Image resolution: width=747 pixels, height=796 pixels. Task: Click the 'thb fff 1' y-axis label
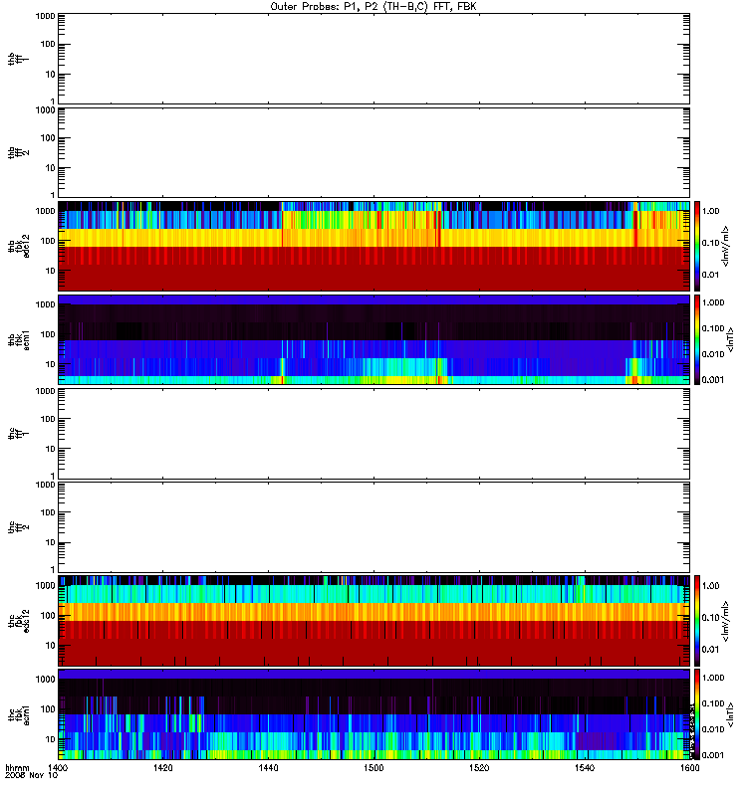[x=19, y=59]
